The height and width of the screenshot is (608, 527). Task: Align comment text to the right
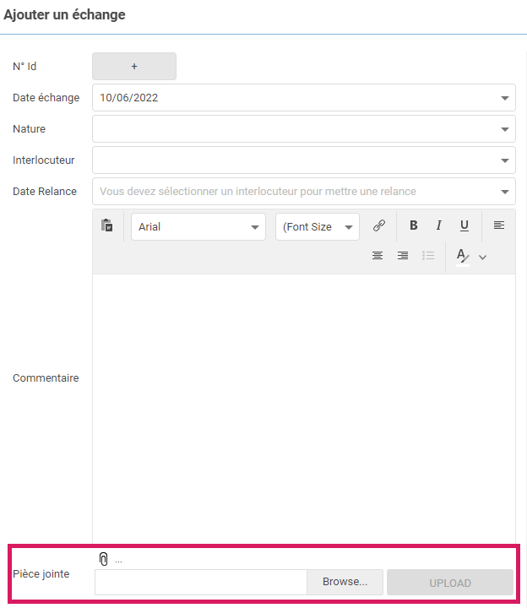click(x=403, y=255)
